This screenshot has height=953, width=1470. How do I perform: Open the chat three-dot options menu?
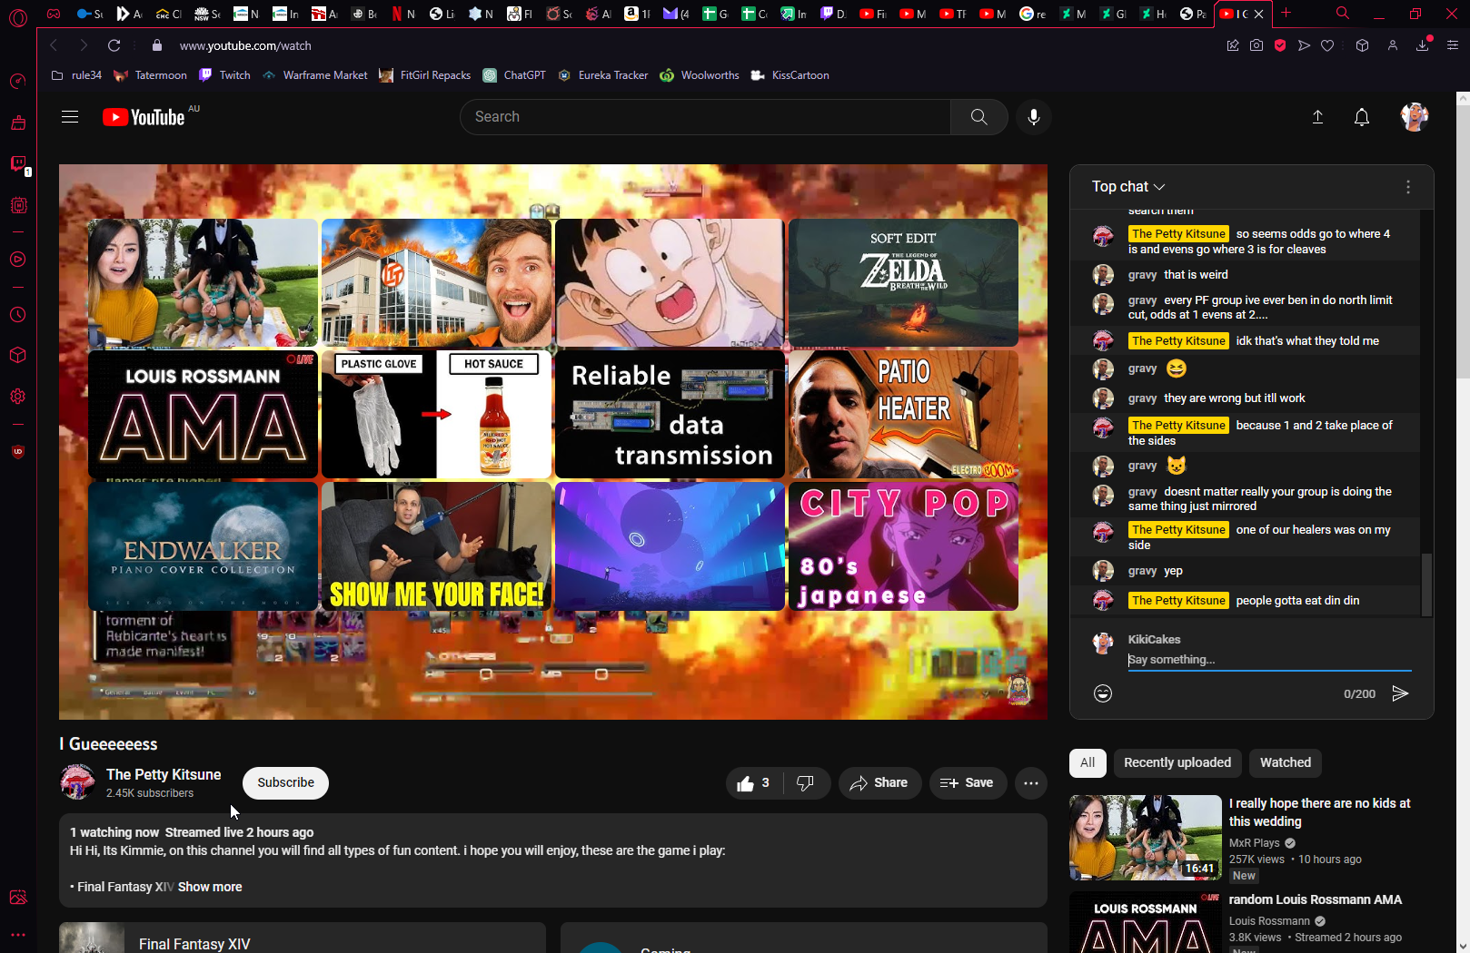tap(1408, 187)
